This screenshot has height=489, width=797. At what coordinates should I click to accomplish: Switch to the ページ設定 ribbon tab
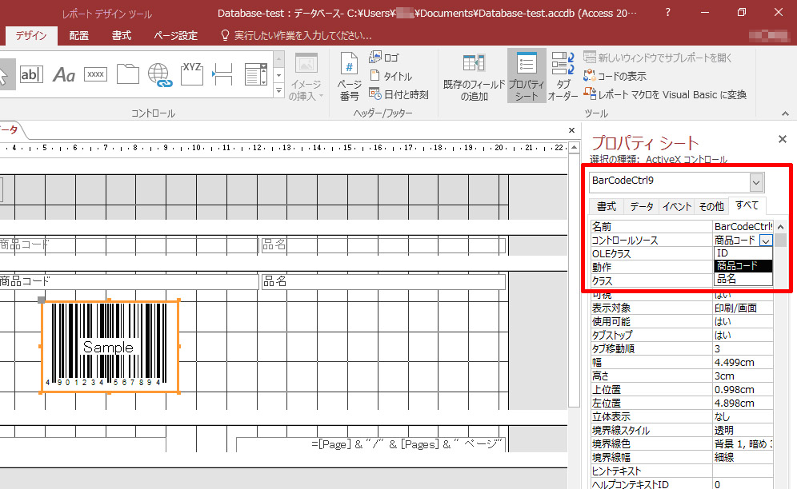tap(176, 35)
